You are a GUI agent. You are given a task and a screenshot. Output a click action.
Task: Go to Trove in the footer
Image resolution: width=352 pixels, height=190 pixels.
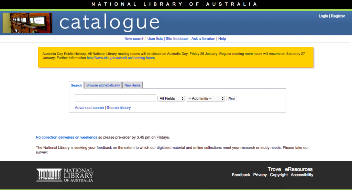[x=274, y=169]
